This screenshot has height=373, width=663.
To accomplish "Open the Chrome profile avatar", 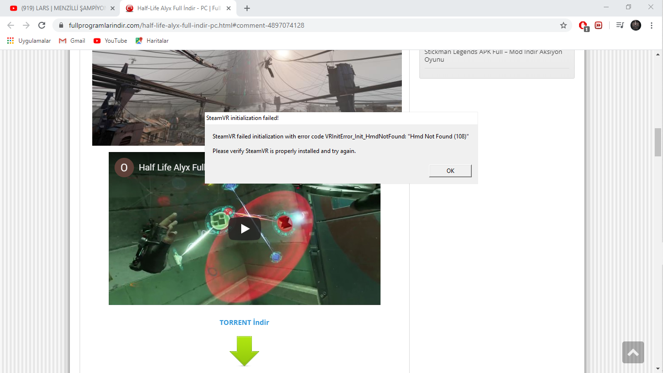I will point(636,25).
